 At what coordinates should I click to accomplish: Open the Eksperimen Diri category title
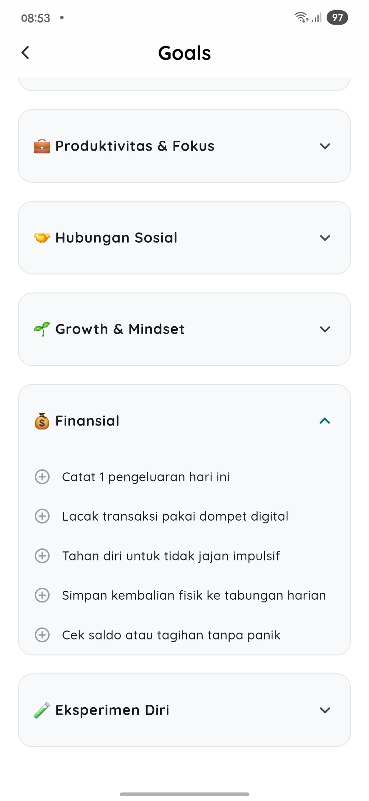pyautogui.click(x=112, y=710)
